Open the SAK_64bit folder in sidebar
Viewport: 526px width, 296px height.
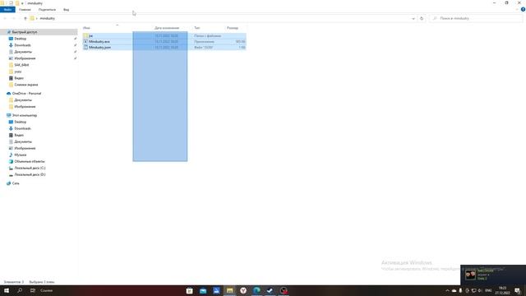tap(21, 65)
